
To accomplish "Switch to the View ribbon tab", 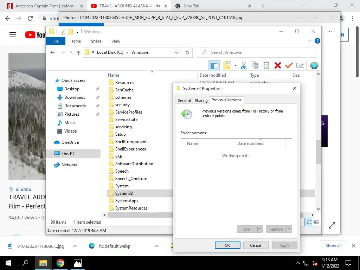I will point(116,41).
